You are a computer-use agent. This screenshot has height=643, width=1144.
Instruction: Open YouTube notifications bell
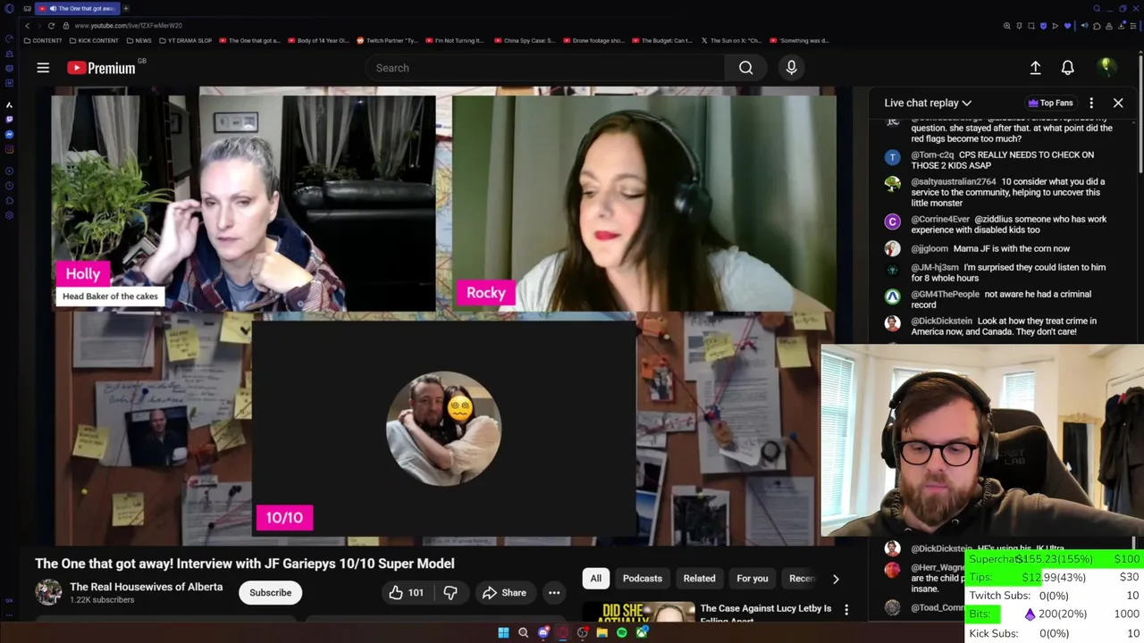coord(1067,68)
